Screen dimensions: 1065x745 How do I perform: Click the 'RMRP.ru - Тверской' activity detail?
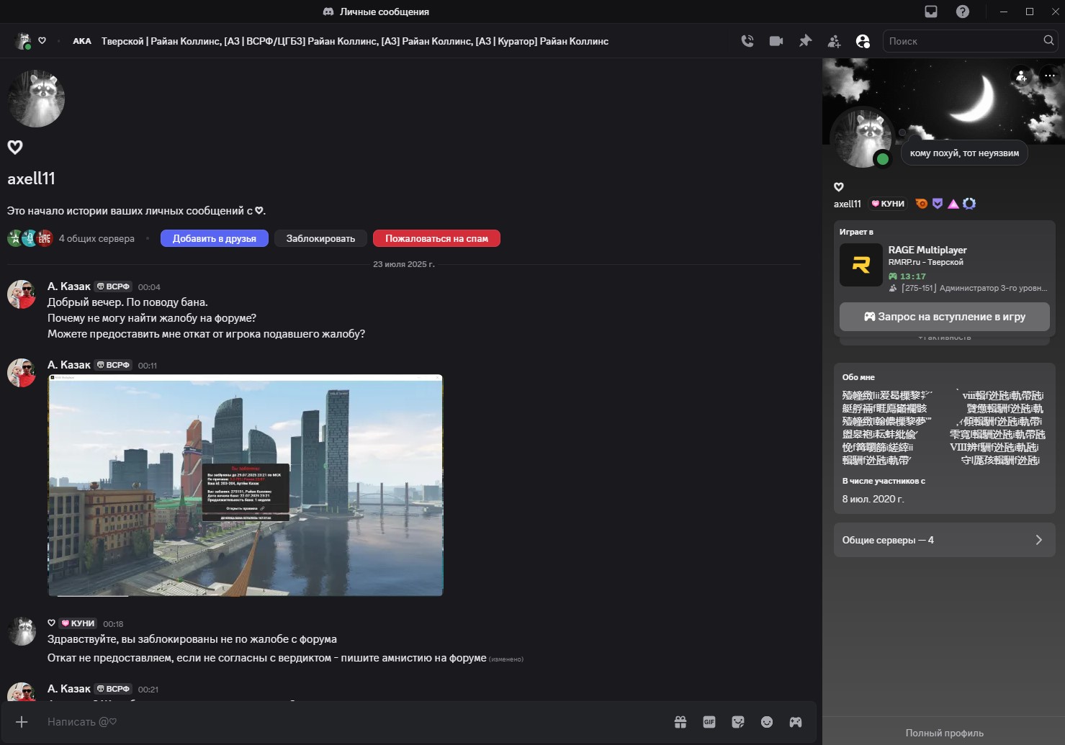925,262
